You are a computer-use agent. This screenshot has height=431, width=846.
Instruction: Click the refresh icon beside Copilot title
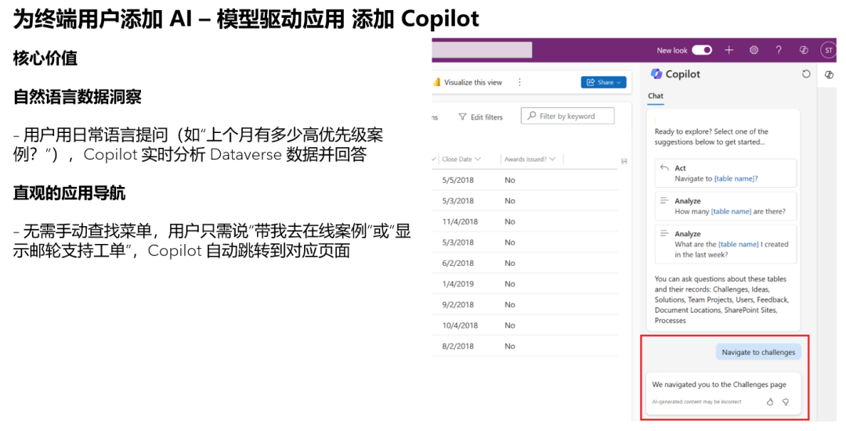tap(806, 74)
